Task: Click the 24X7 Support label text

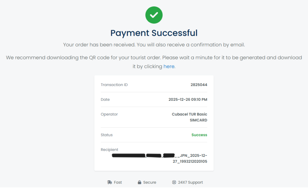Action: (190, 182)
